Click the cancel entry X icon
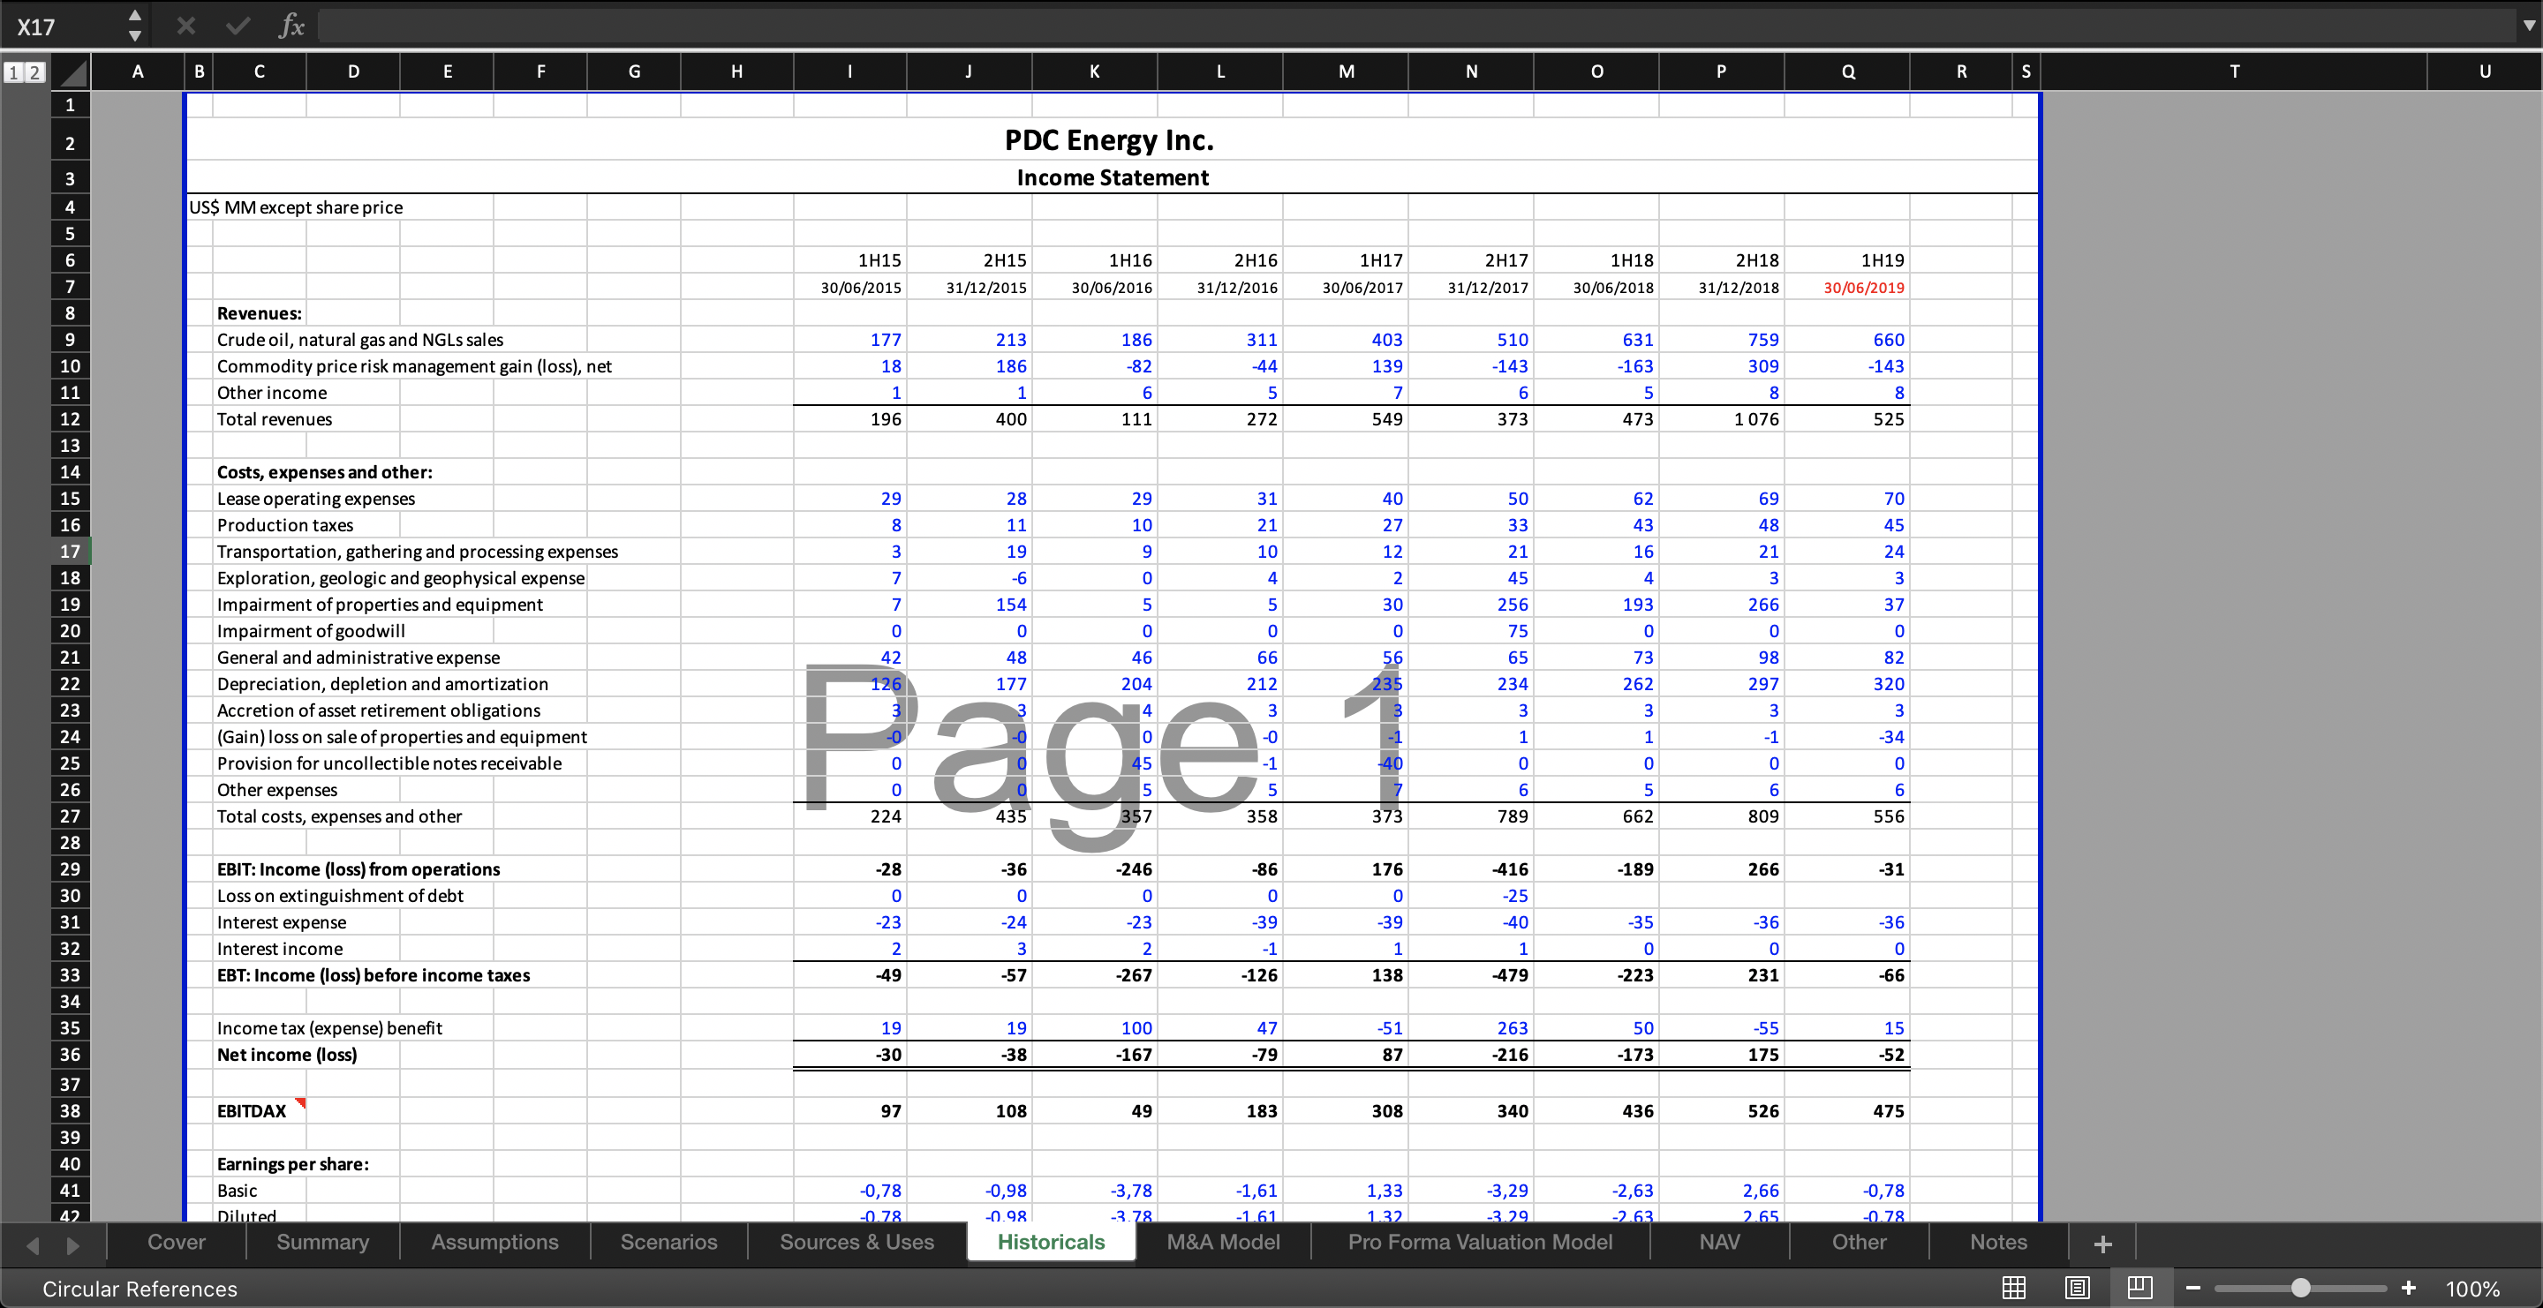 click(x=185, y=26)
